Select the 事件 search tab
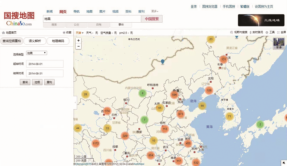This screenshot has height=166, width=287. point(121,25)
